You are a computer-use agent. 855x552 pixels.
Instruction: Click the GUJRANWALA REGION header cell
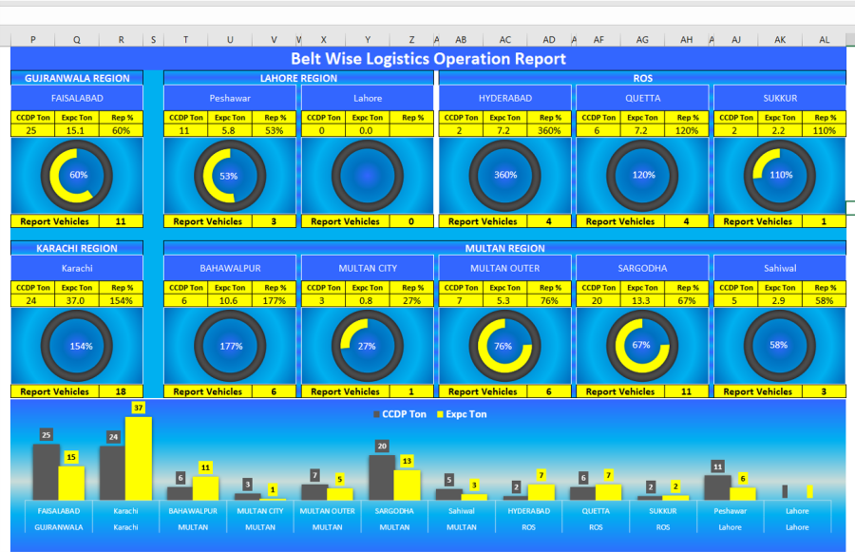pyautogui.click(x=77, y=78)
